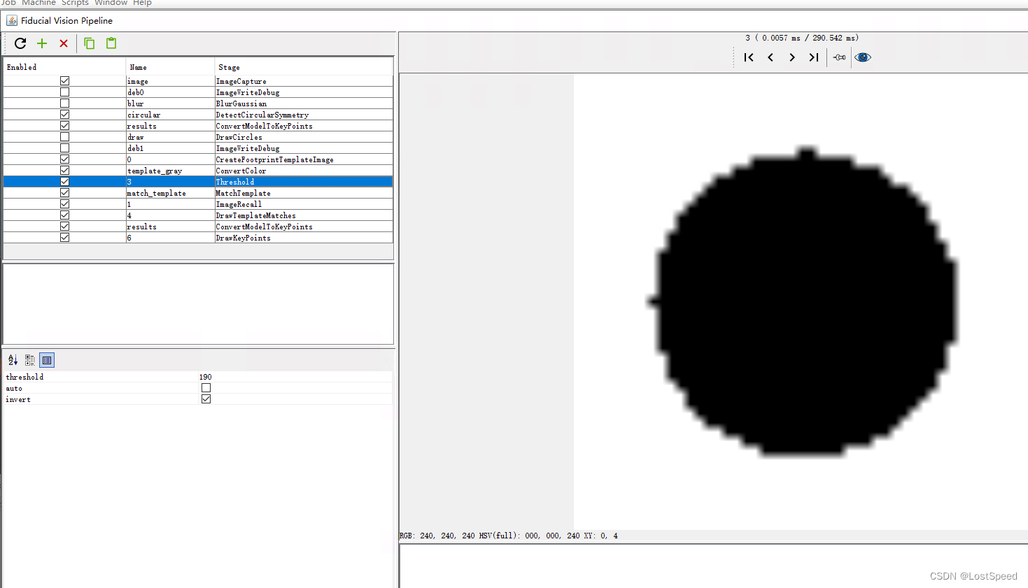Sort properties alphabetically
Viewport: 1028px width, 588px height.
click(x=13, y=360)
